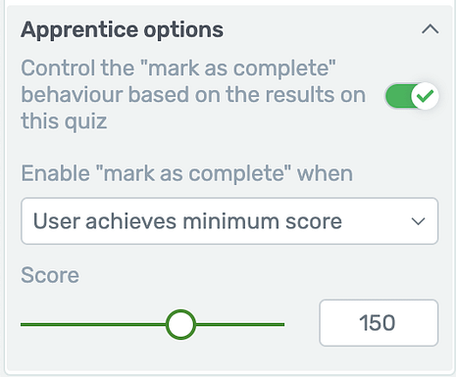This screenshot has width=456, height=377.
Task: Open the User achieves minimum score dropdown
Action: coord(229,221)
